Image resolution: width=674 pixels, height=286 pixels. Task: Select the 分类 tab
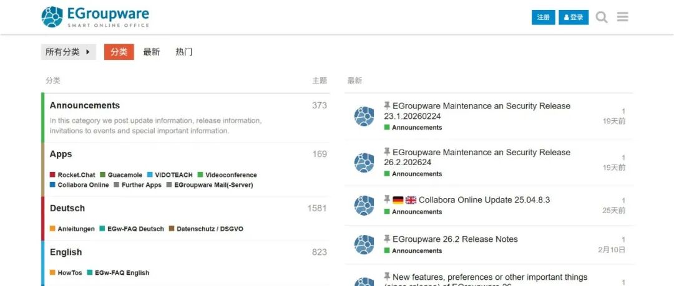pos(119,52)
